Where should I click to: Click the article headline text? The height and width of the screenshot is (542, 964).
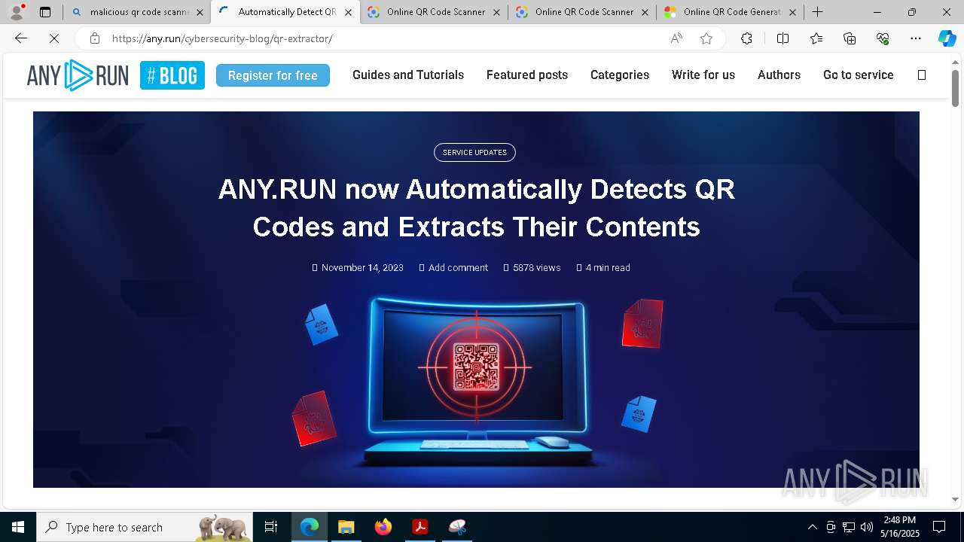(x=476, y=208)
